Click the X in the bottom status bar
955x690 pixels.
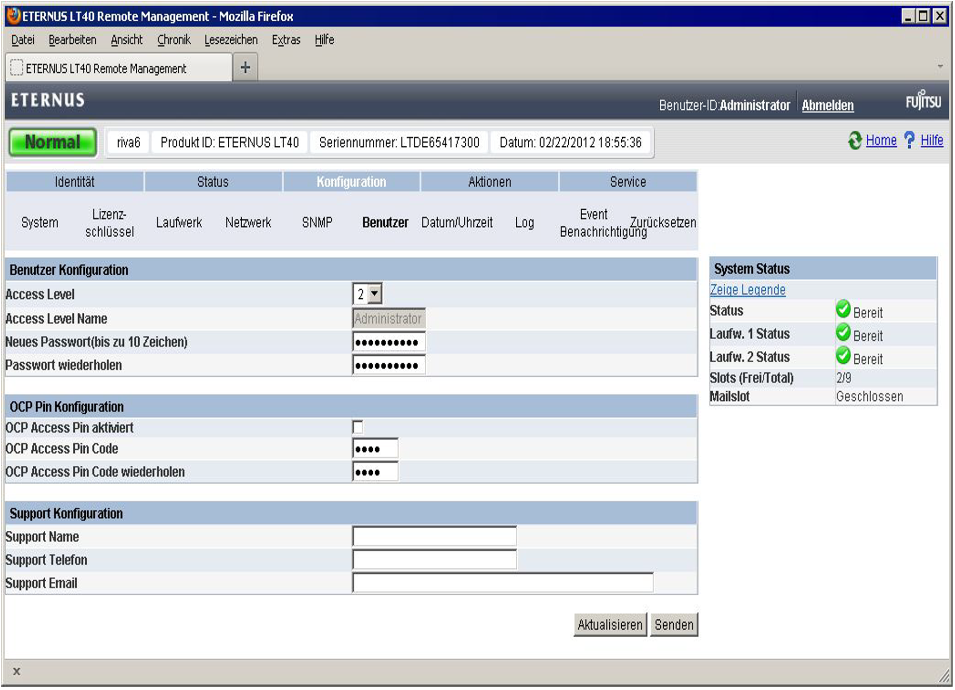click(x=16, y=671)
